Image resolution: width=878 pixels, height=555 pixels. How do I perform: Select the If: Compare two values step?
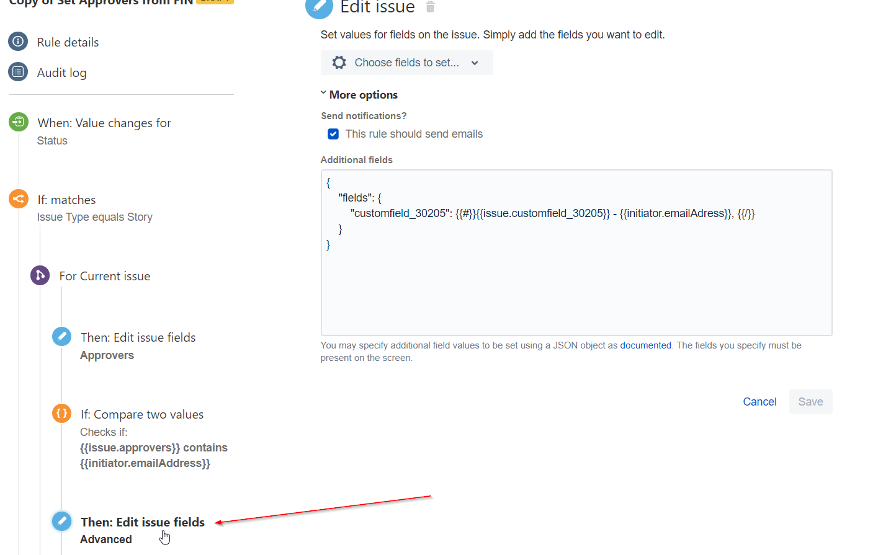[x=142, y=414]
